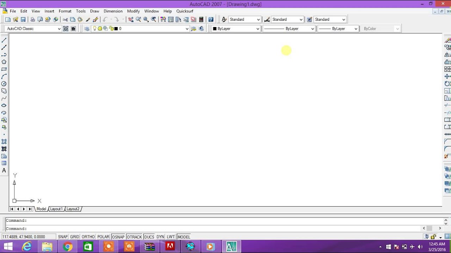Select the Table tool
The image size is (451, 253).
[x=4, y=163]
